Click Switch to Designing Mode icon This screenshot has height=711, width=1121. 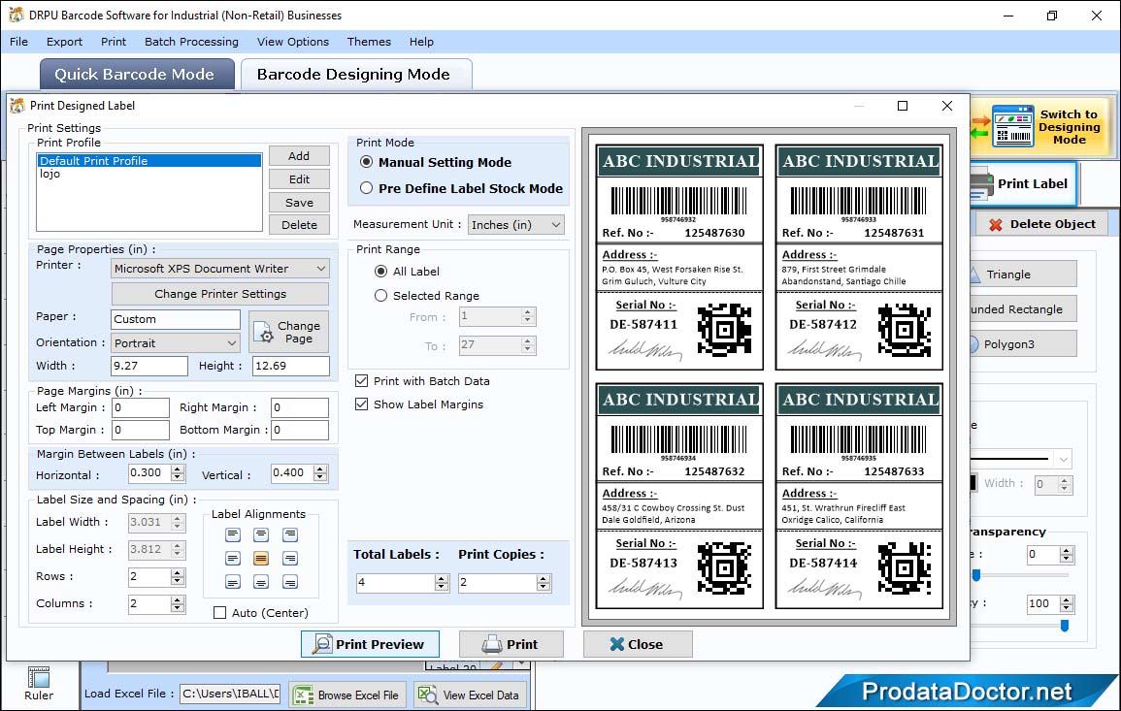pos(1012,126)
